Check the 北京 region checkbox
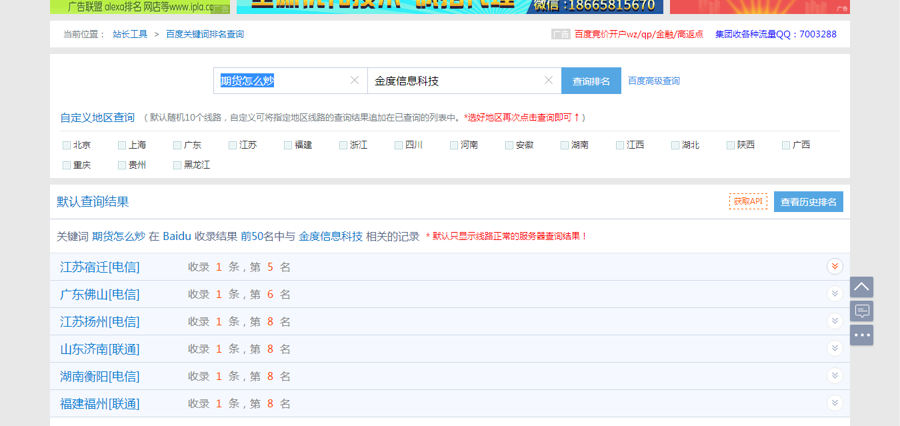This screenshot has width=900, height=426. (x=66, y=145)
